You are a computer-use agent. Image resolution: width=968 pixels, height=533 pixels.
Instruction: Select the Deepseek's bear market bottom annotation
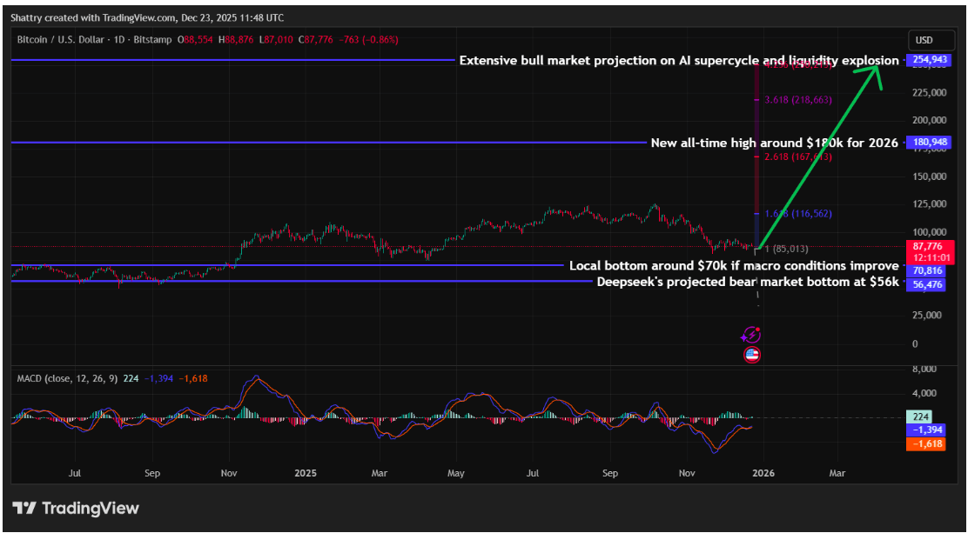[x=748, y=283]
